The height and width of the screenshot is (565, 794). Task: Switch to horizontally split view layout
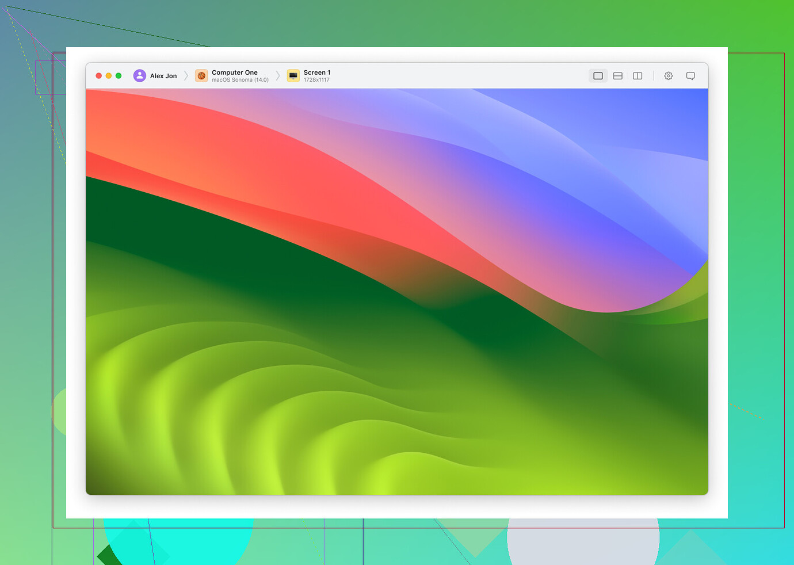[617, 76]
